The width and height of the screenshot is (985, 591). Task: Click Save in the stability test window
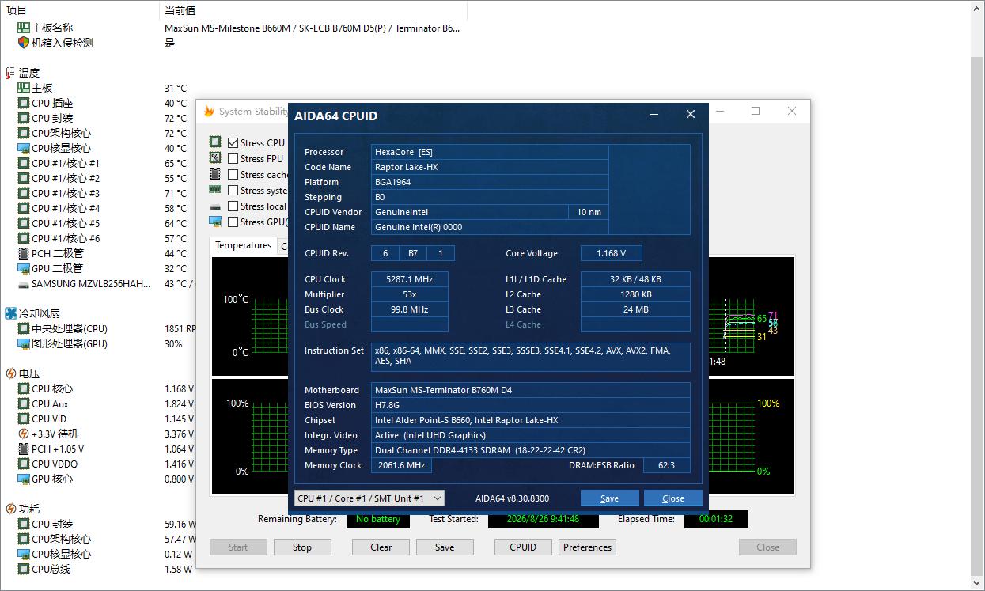coord(445,547)
